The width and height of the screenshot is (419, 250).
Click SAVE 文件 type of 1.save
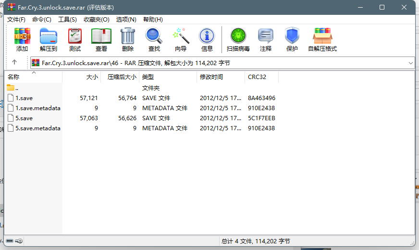pos(156,98)
